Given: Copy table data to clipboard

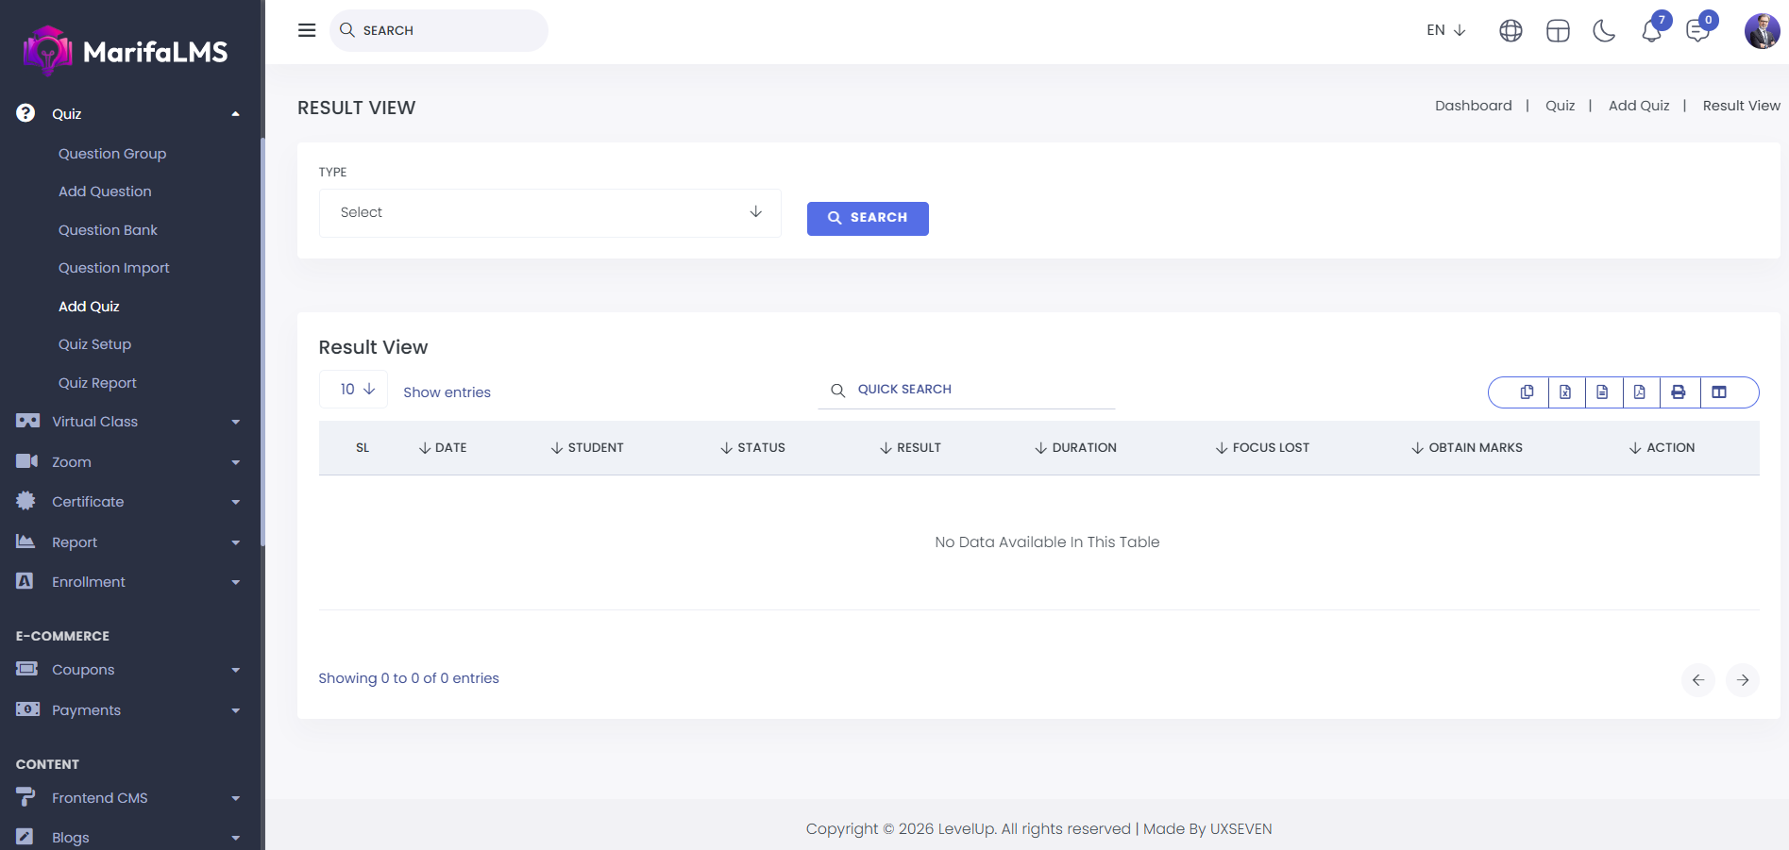Looking at the screenshot, I should [1527, 392].
